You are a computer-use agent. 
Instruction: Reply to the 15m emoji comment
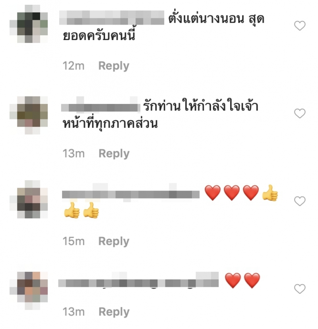click(114, 241)
